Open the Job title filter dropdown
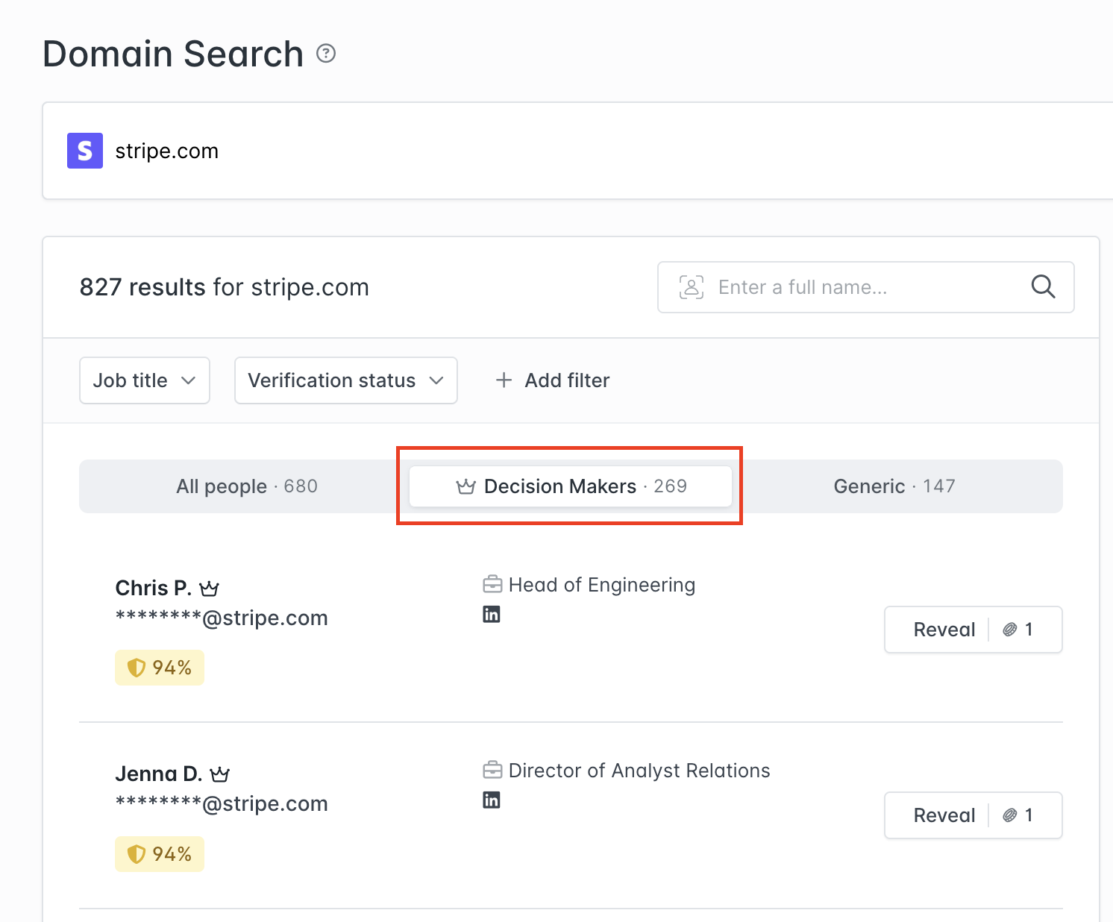 click(x=145, y=380)
